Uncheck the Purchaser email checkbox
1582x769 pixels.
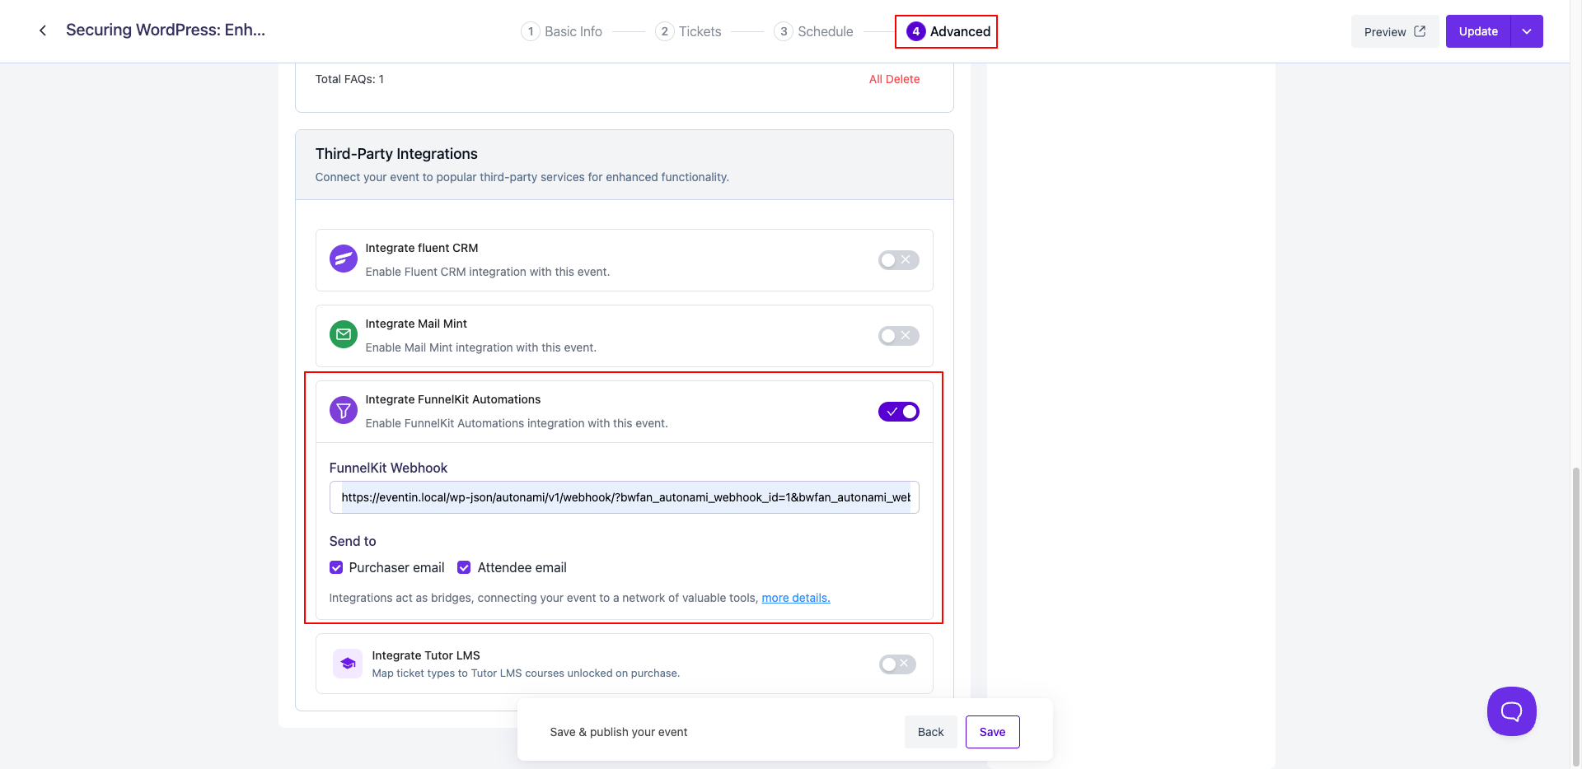[x=336, y=567]
